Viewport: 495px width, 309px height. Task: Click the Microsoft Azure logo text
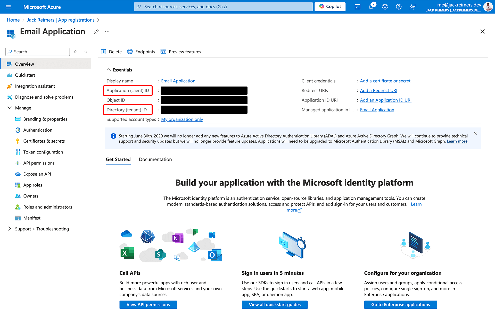(x=42, y=7)
